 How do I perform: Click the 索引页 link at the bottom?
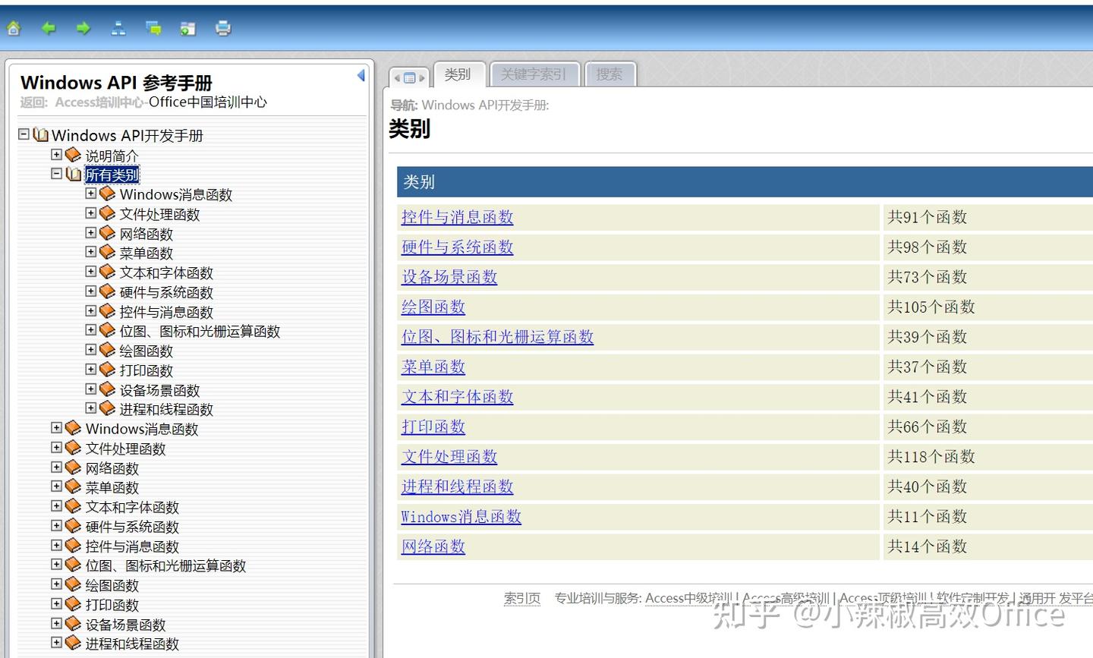[x=521, y=598]
